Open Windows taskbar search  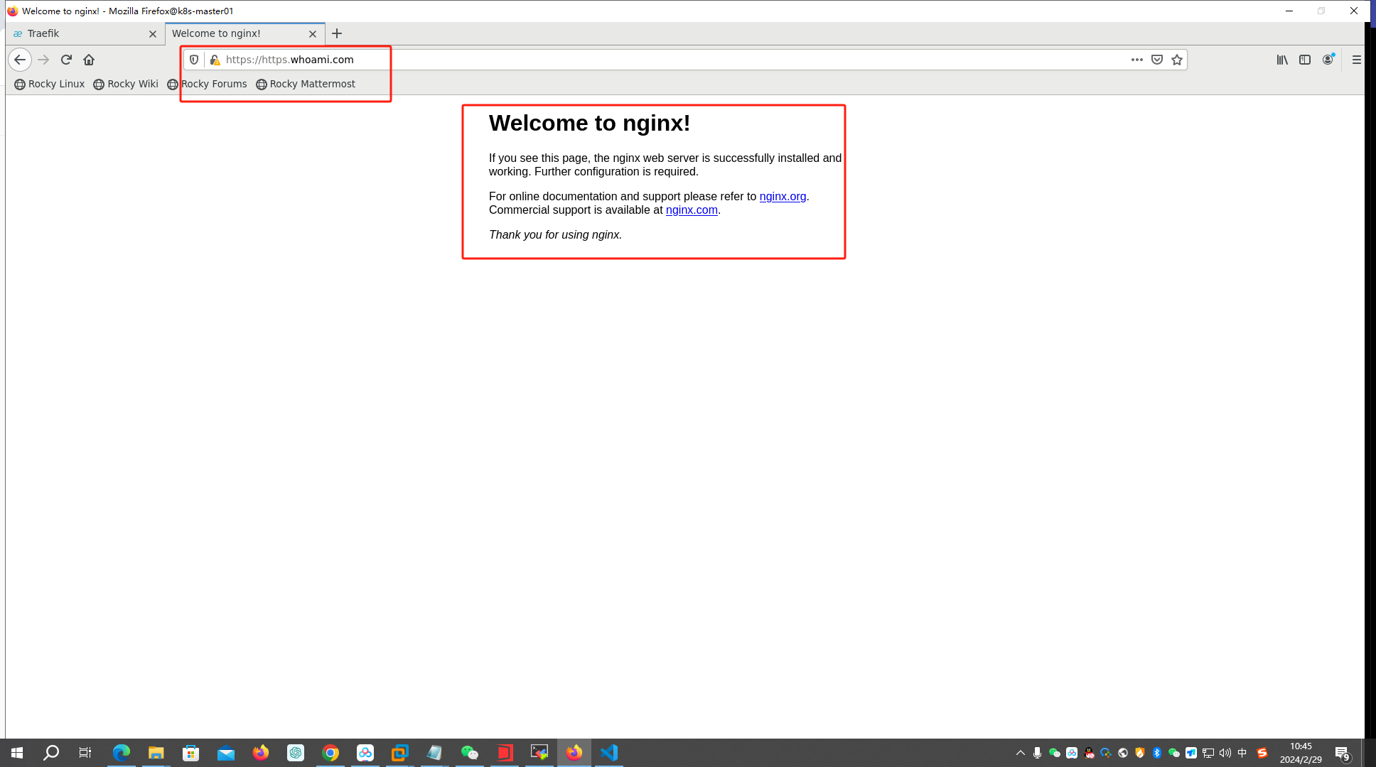[x=51, y=753]
